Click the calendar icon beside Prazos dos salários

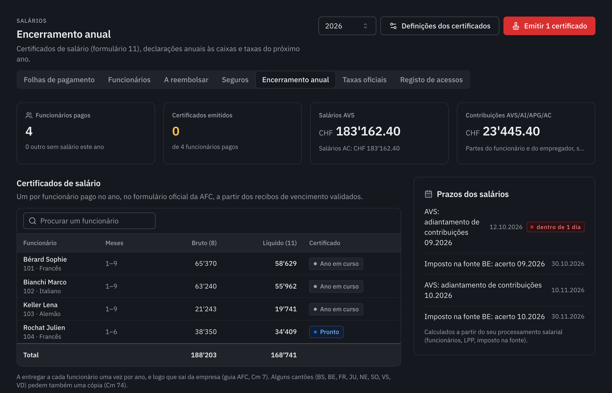click(x=428, y=194)
